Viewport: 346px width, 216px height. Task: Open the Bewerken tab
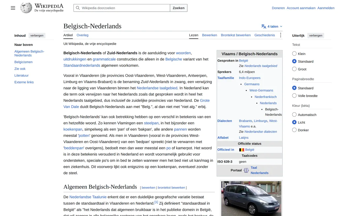(209, 35)
